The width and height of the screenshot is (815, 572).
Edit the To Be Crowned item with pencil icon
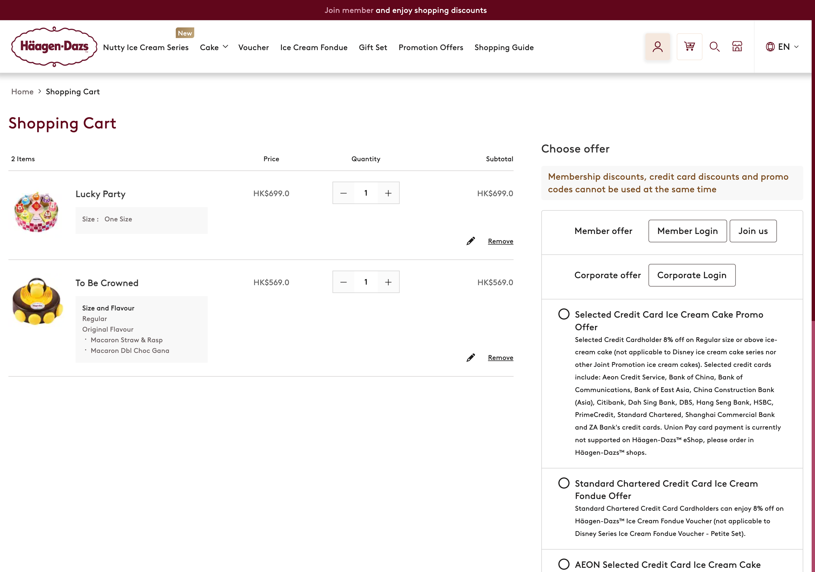pos(471,357)
